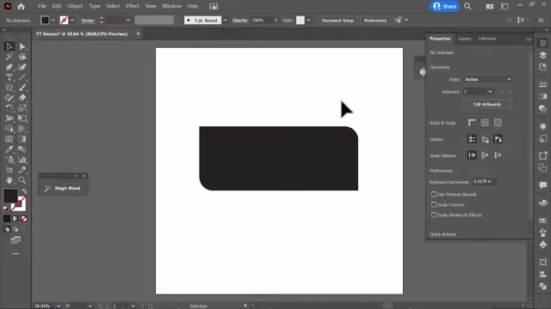The image size is (551, 309).
Task: Open the stroke color dropdown arrow
Action: [x=72, y=21]
